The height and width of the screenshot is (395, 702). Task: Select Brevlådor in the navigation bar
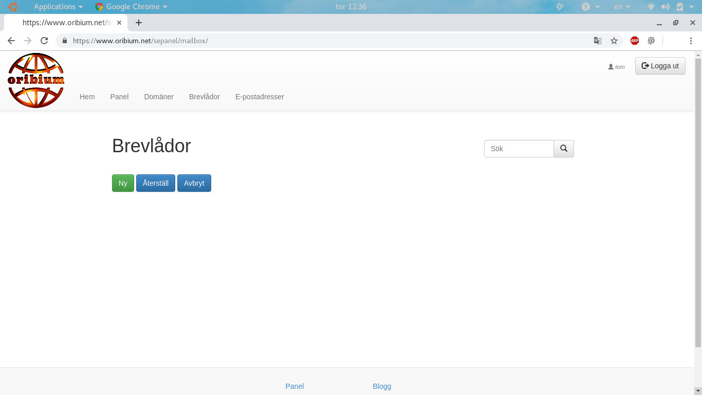205,97
